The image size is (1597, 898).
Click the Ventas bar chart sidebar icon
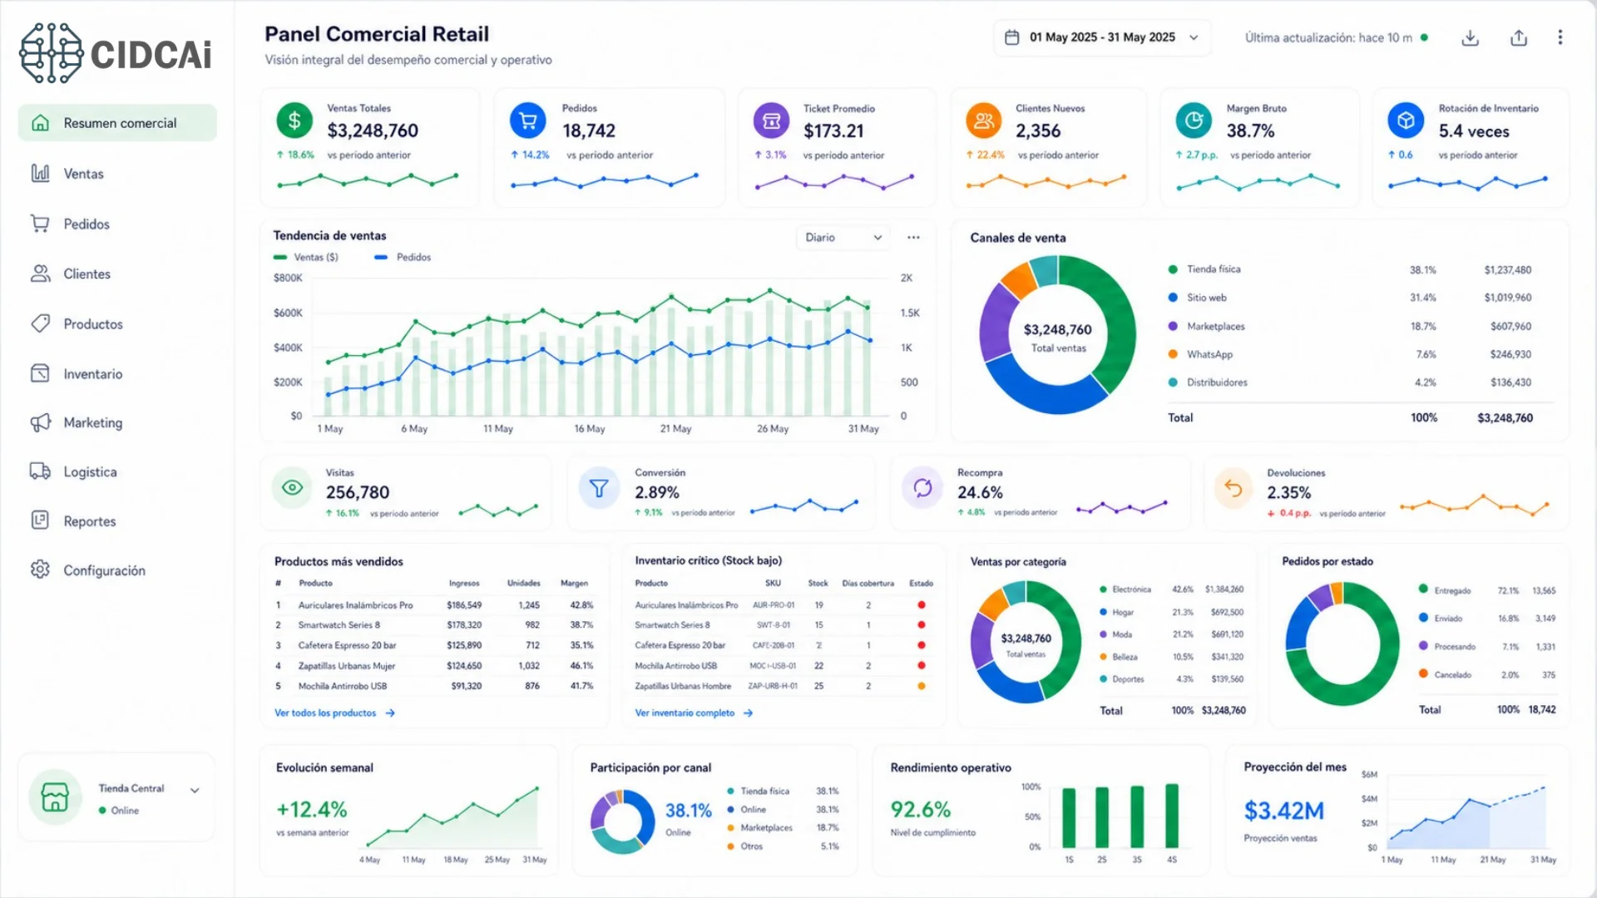coord(40,173)
